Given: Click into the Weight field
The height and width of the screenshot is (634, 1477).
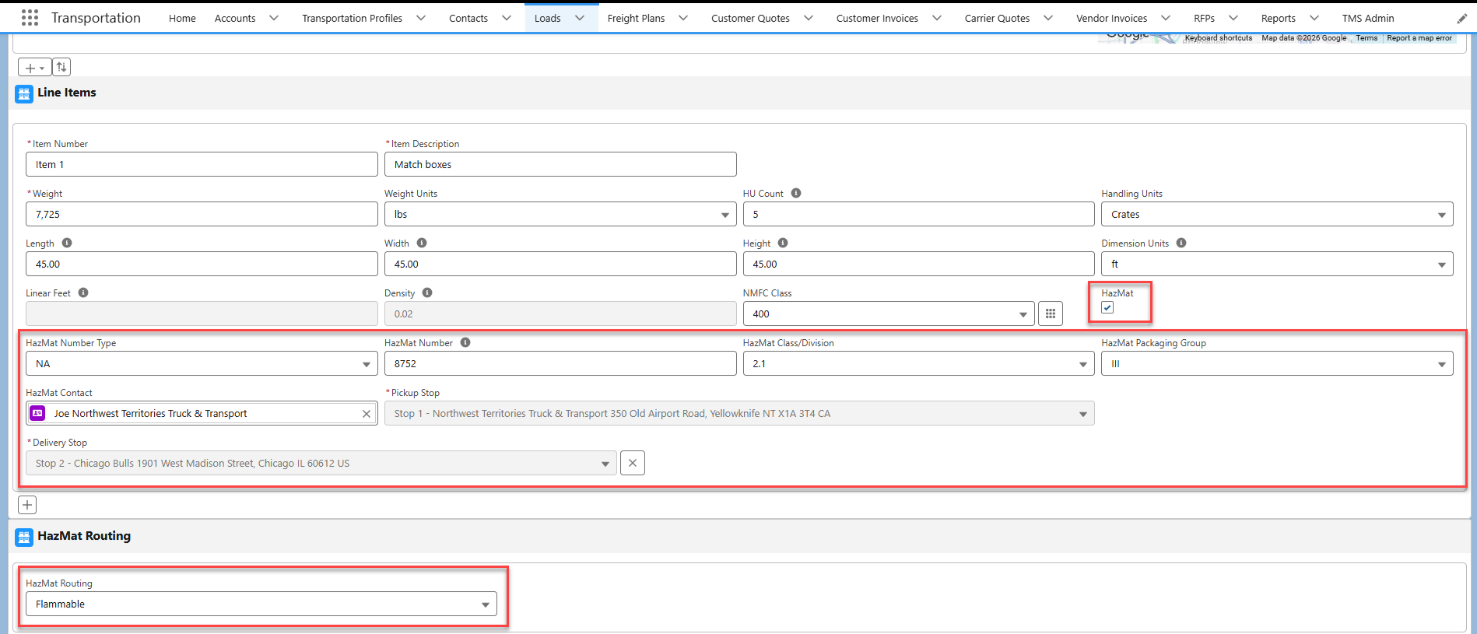Looking at the screenshot, I should (202, 214).
